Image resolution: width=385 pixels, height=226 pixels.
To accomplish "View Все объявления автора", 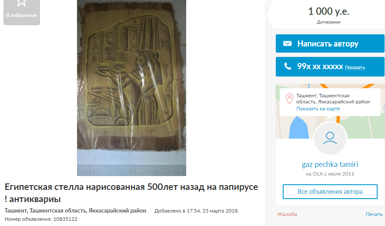I will 330,192.
